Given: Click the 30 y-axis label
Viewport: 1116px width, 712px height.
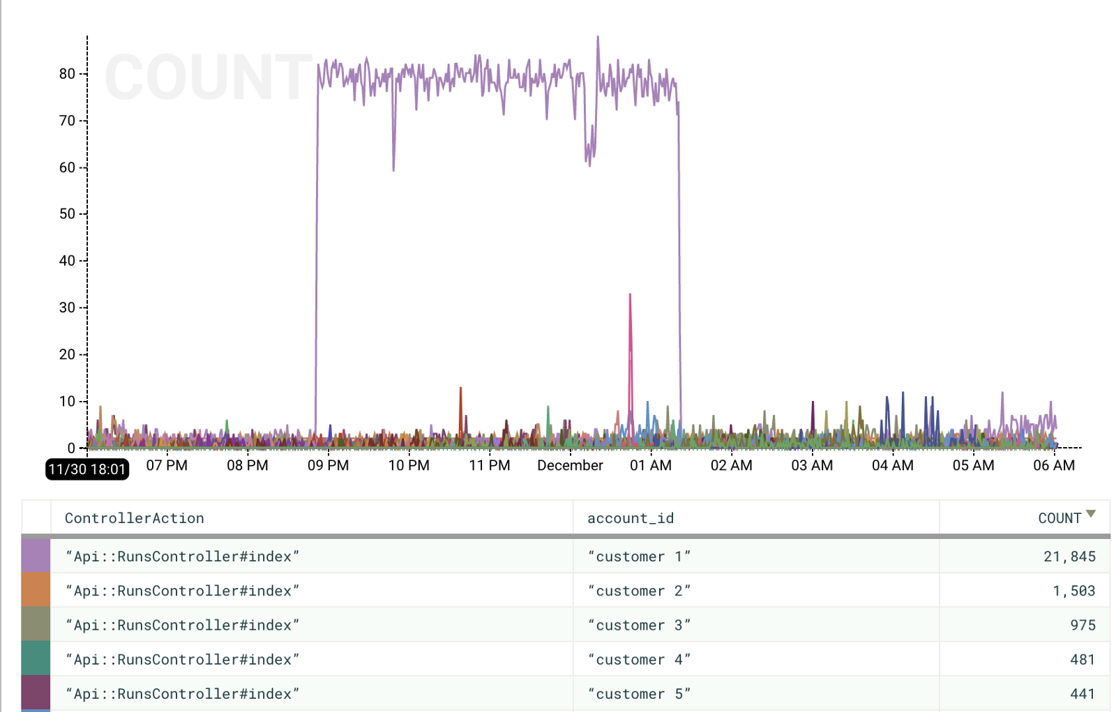Looking at the screenshot, I should coord(67,307).
